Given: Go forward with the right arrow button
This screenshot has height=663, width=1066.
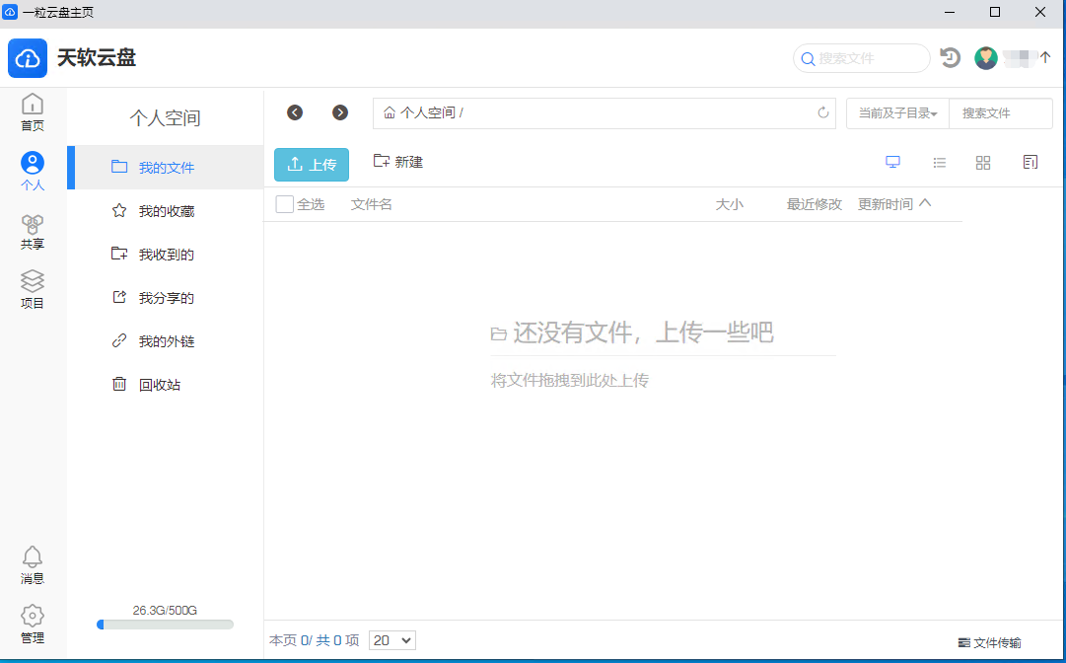Looking at the screenshot, I should (340, 112).
